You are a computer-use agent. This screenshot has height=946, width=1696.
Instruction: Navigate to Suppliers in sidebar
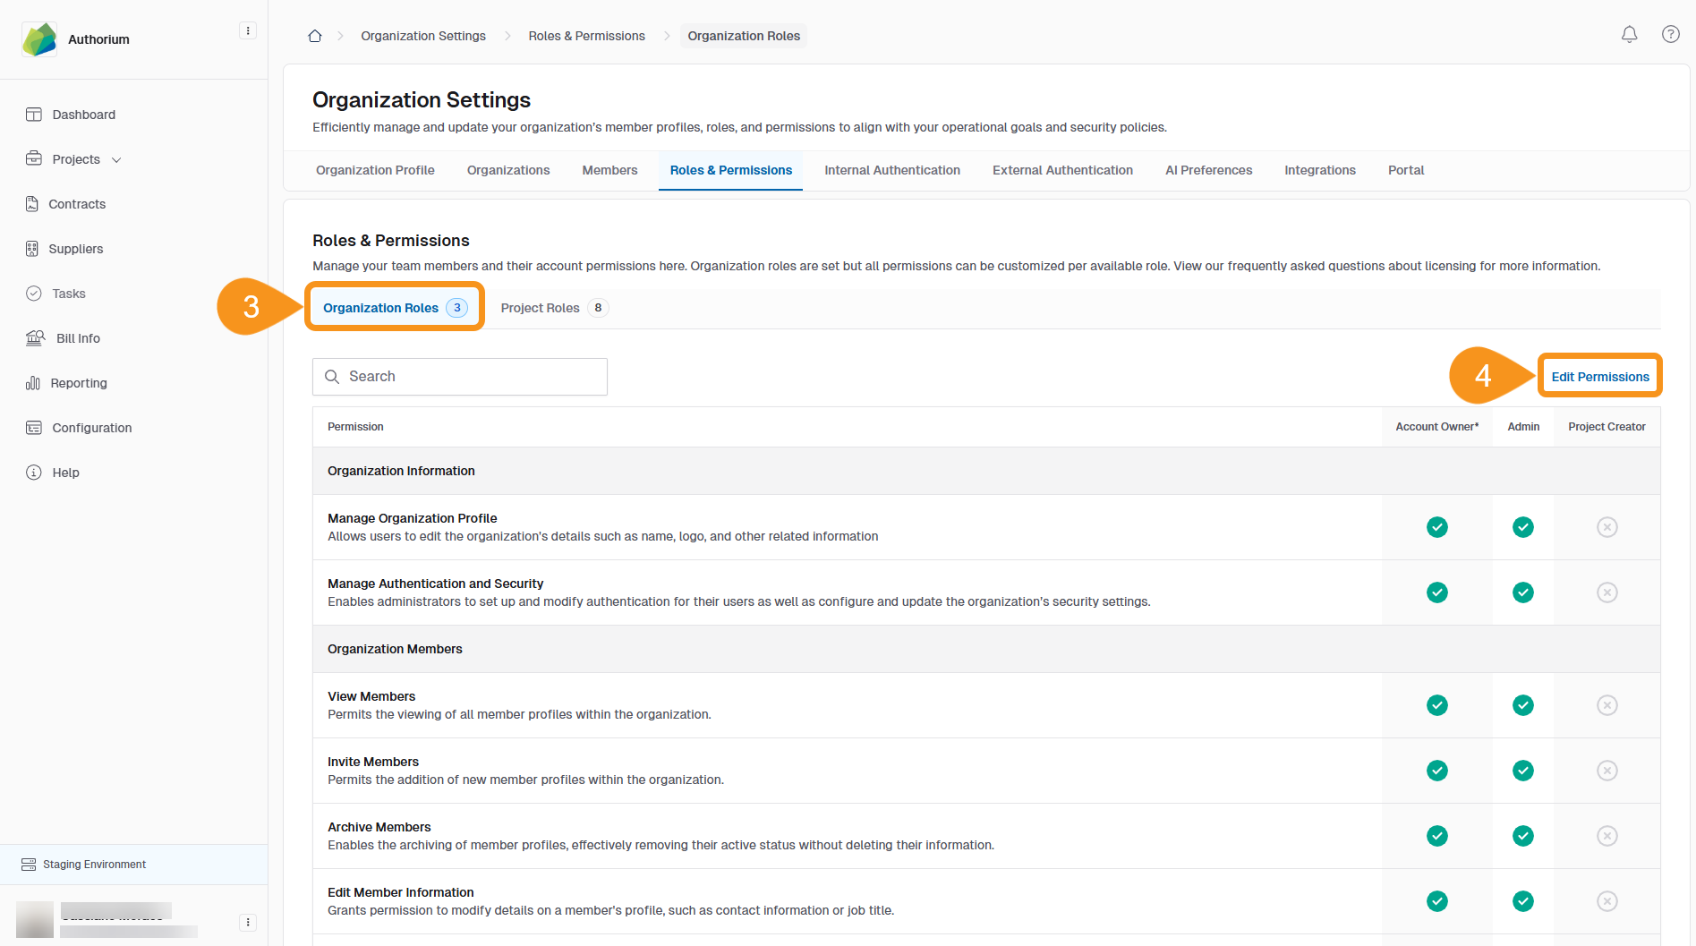click(x=75, y=249)
